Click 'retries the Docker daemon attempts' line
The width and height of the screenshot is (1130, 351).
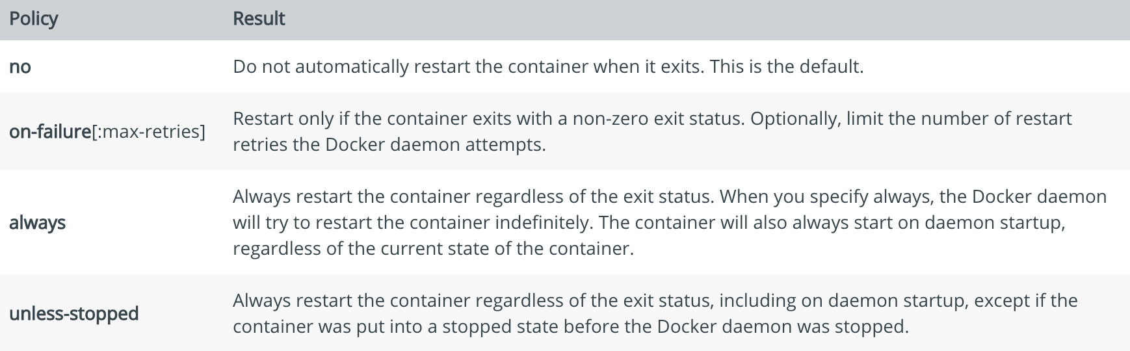click(389, 145)
